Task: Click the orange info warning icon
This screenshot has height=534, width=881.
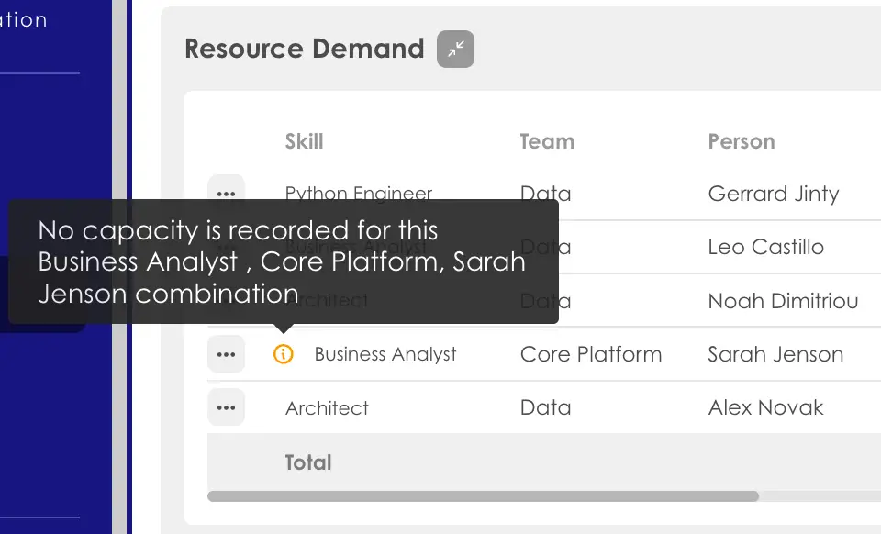Action: click(x=284, y=354)
